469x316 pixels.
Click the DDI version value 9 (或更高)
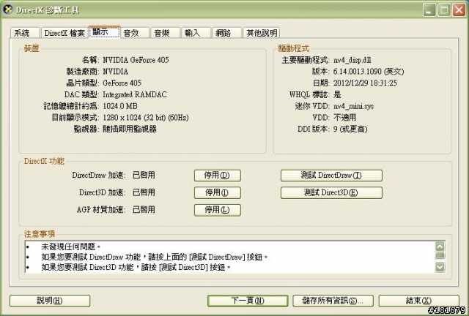point(350,129)
